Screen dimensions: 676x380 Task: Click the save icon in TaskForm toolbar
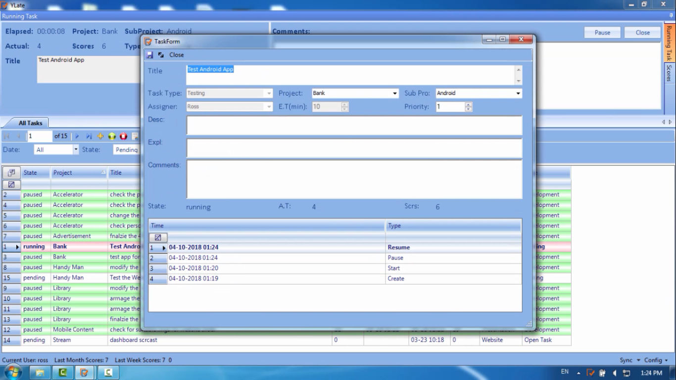(150, 55)
